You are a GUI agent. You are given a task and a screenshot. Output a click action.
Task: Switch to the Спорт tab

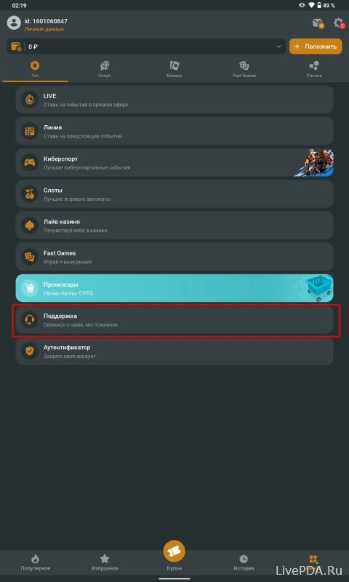(x=105, y=69)
